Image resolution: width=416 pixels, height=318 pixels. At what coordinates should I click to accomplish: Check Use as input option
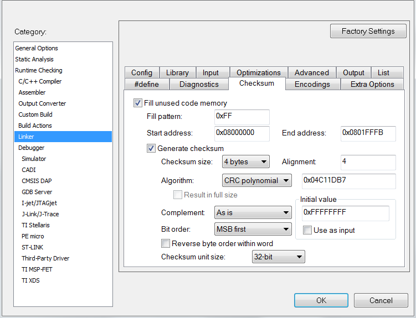click(x=307, y=230)
